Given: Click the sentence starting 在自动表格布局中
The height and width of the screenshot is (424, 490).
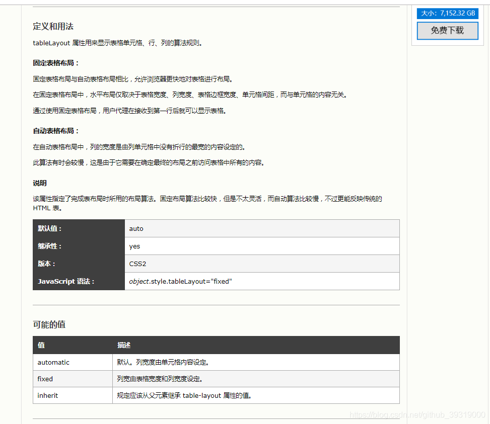Looking at the screenshot, I should [139, 147].
